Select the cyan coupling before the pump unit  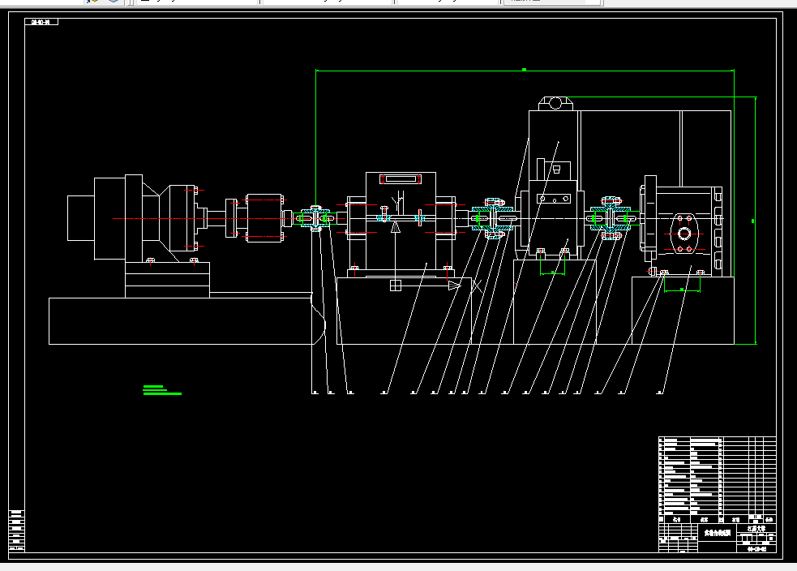pos(611,219)
